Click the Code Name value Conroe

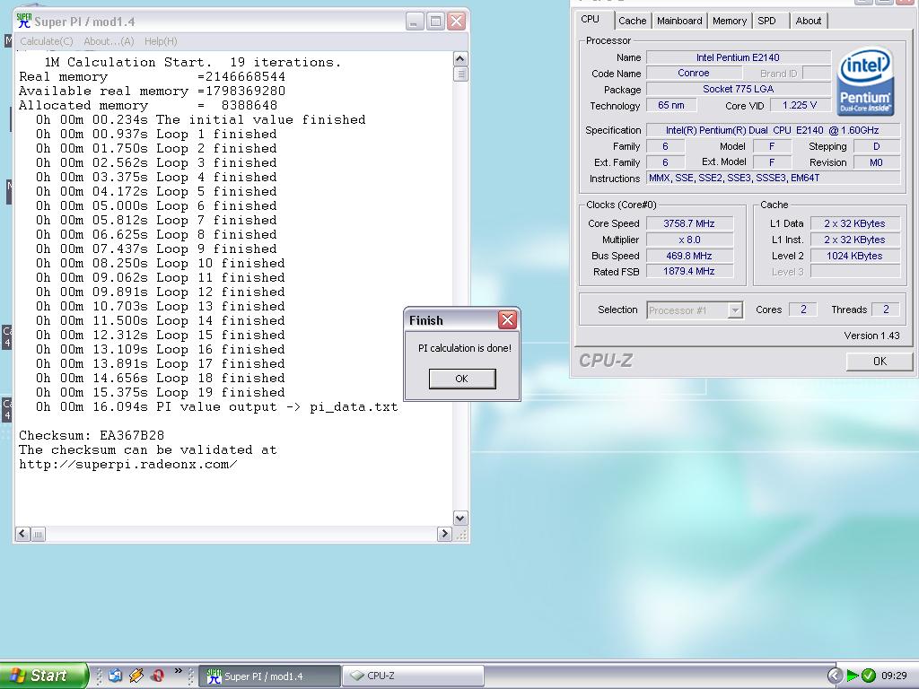pos(694,74)
